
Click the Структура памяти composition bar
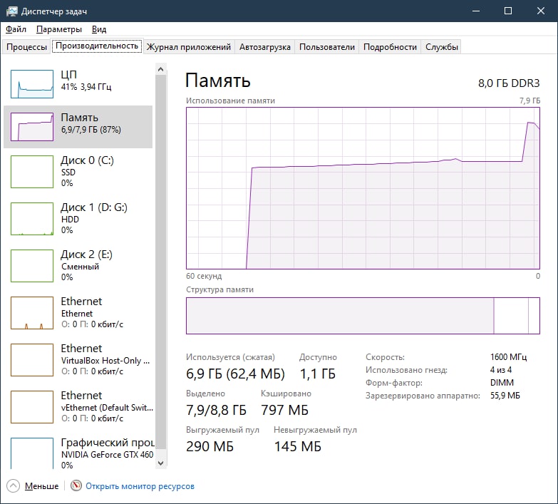(x=363, y=316)
